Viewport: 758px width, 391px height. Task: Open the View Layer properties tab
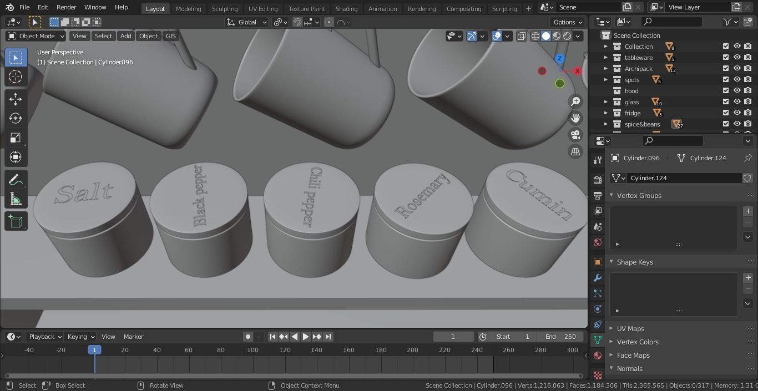[598, 211]
